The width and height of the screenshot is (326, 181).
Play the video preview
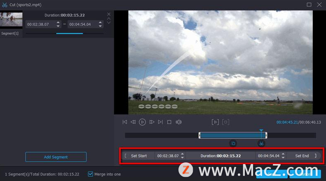143,122
